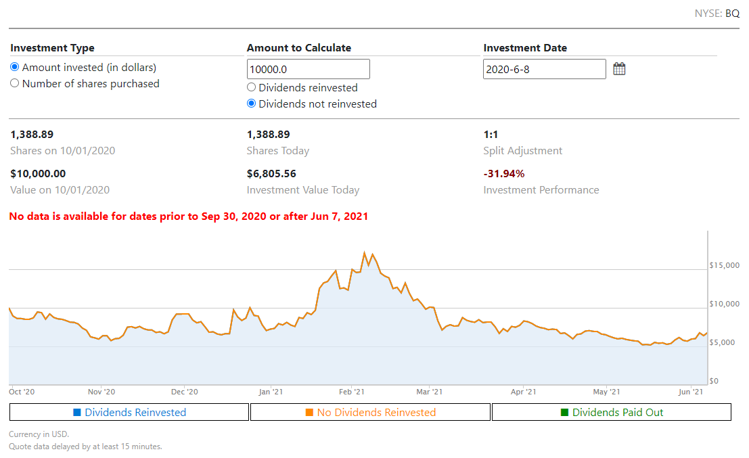Click the green Dividends Paid Out square
Screen dimensions: 749x458
click(565, 412)
